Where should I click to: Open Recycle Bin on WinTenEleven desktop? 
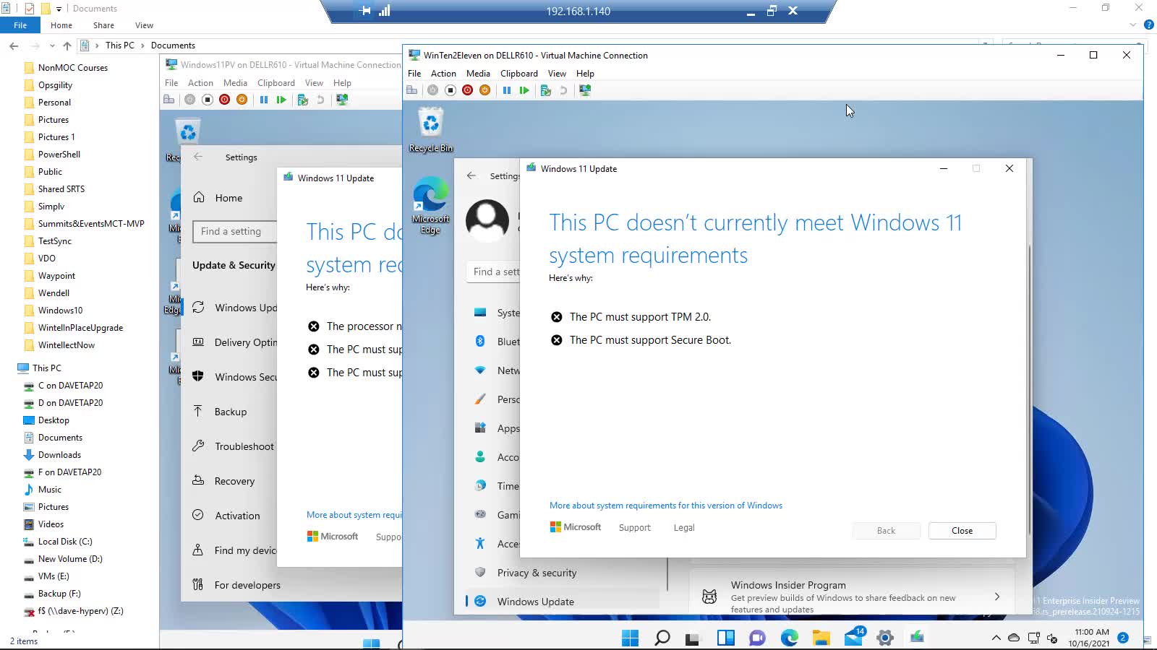pos(431,131)
